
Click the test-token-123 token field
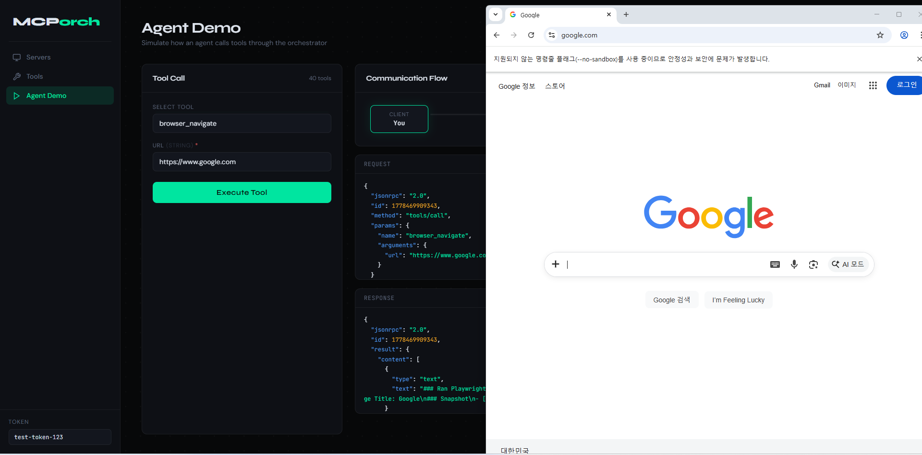pos(60,437)
